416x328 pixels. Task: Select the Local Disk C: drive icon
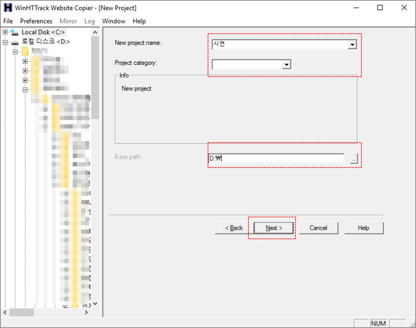(15, 32)
